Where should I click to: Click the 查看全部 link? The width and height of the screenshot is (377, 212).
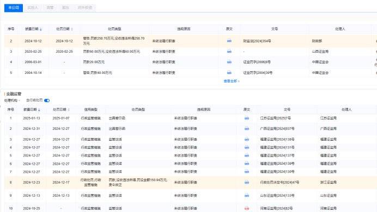(x=232, y=81)
